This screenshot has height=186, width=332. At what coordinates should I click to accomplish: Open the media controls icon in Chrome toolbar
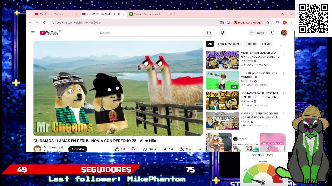pyautogui.click(x=278, y=22)
